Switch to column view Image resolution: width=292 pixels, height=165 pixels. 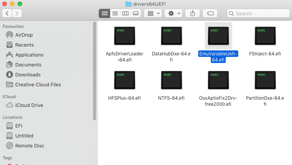[125, 13]
